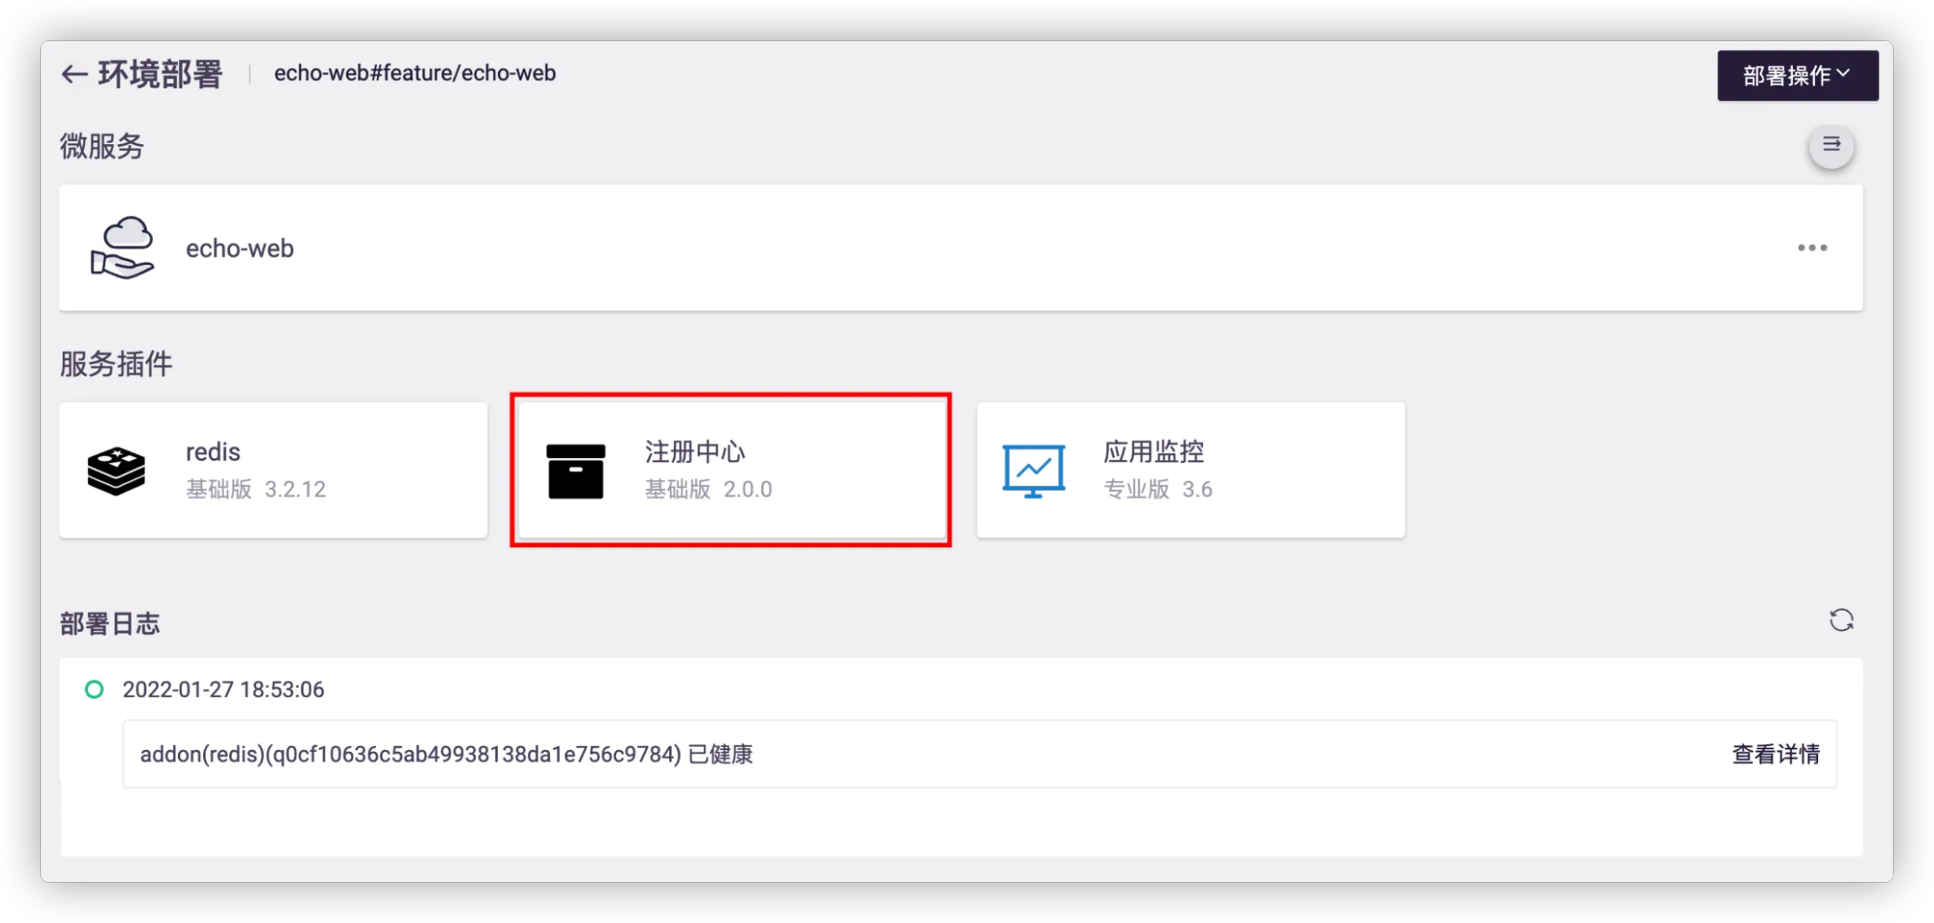The image size is (1934, 923).
Task: Open 查看详情 for the redis addon log
Action: 1775,754
